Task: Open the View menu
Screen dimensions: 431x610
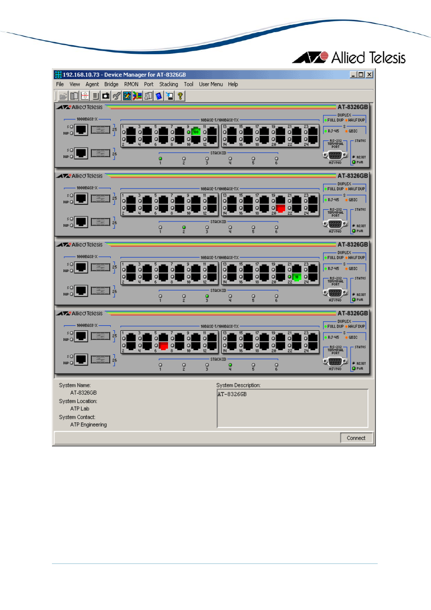Action: (75, 84)
